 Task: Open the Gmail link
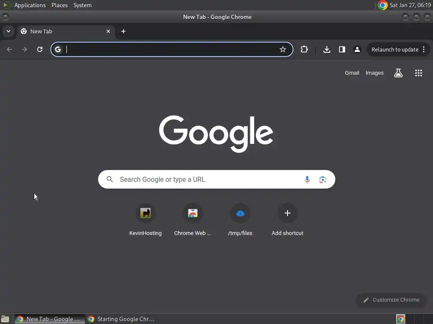click(352, 73)
